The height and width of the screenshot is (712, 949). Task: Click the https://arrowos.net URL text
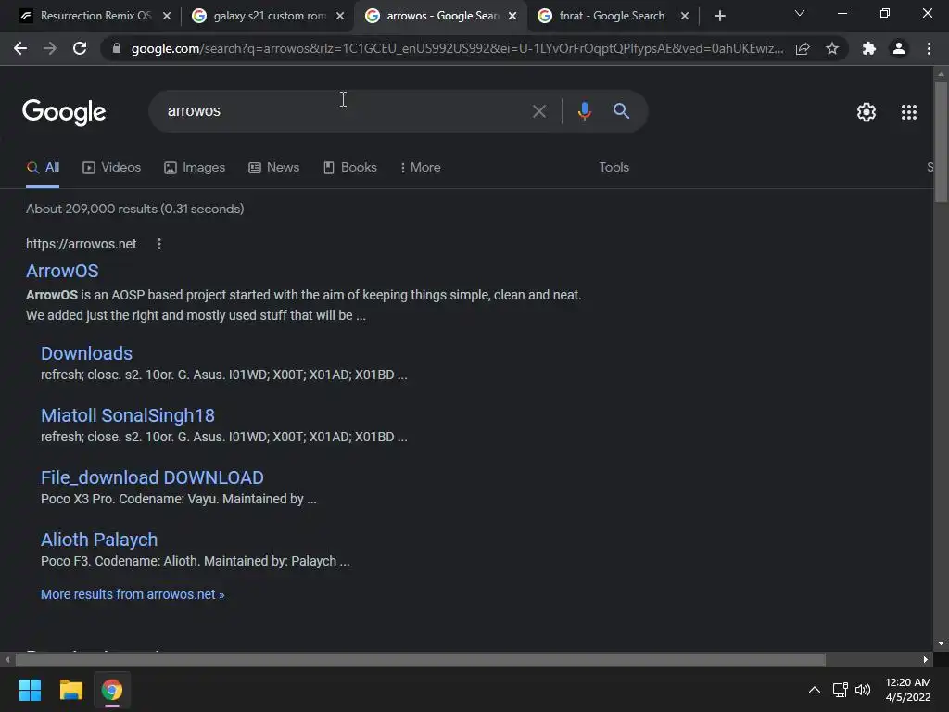click(x=82, y=244)
